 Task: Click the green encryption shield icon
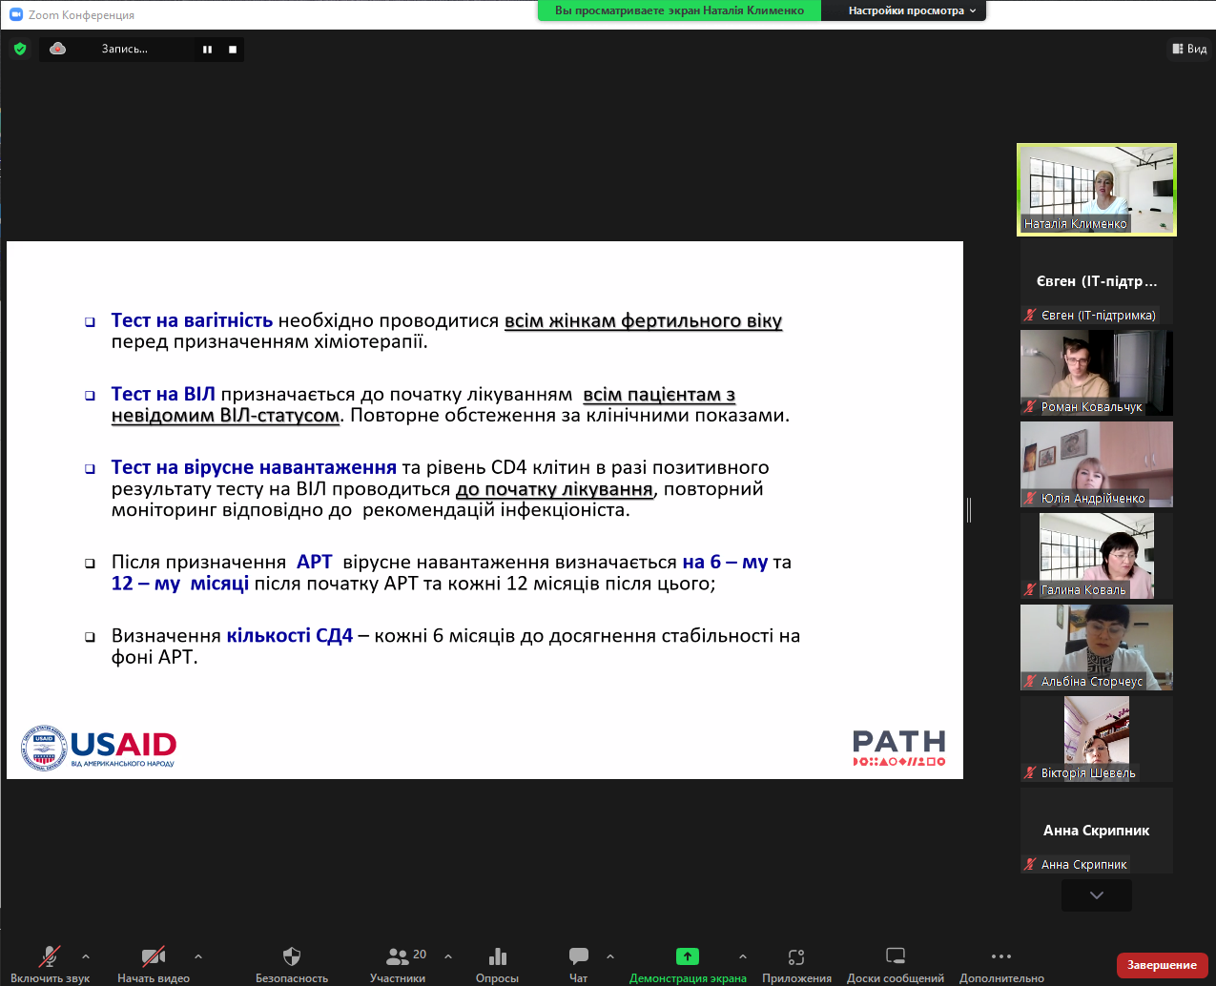click(20, 49)
